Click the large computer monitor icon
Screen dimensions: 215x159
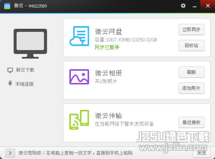[30, 43]
